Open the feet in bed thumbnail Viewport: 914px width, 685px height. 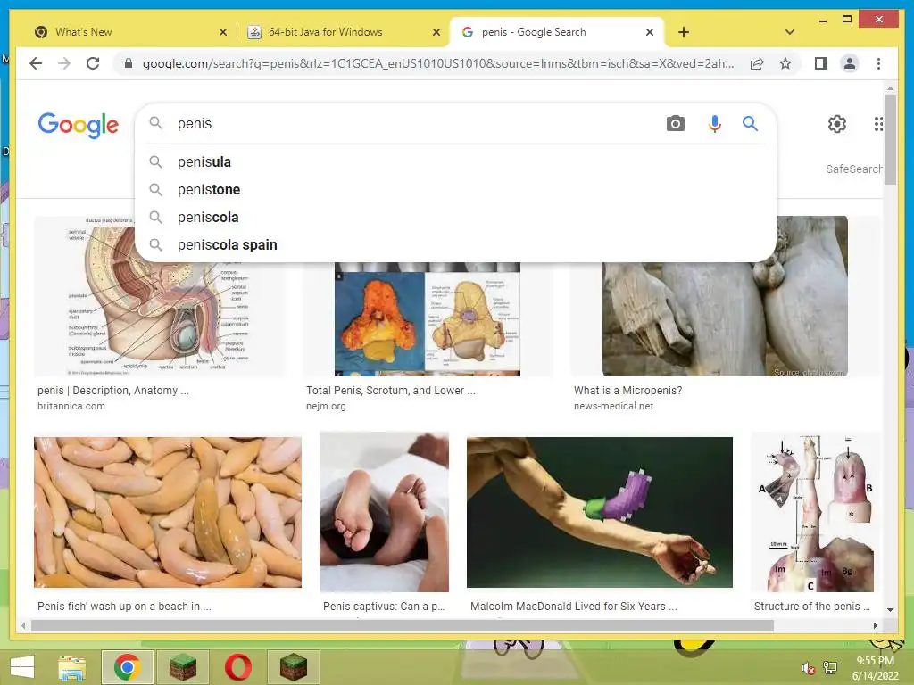[384, 512]
